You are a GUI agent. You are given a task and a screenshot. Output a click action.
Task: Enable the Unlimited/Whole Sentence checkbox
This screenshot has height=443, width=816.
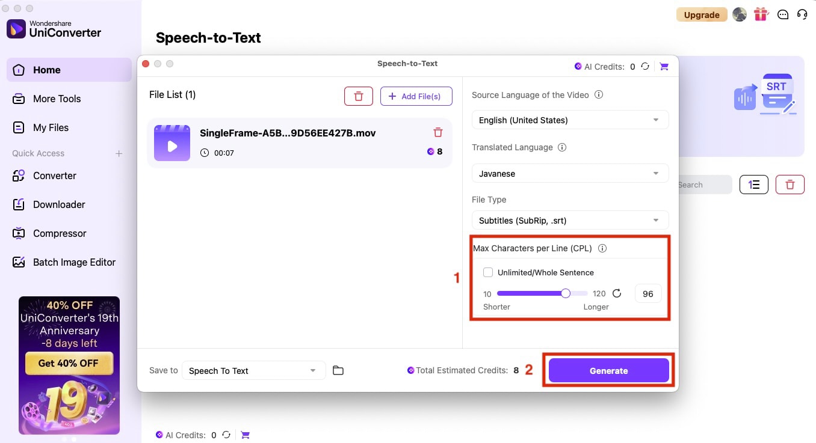point(489,272)
